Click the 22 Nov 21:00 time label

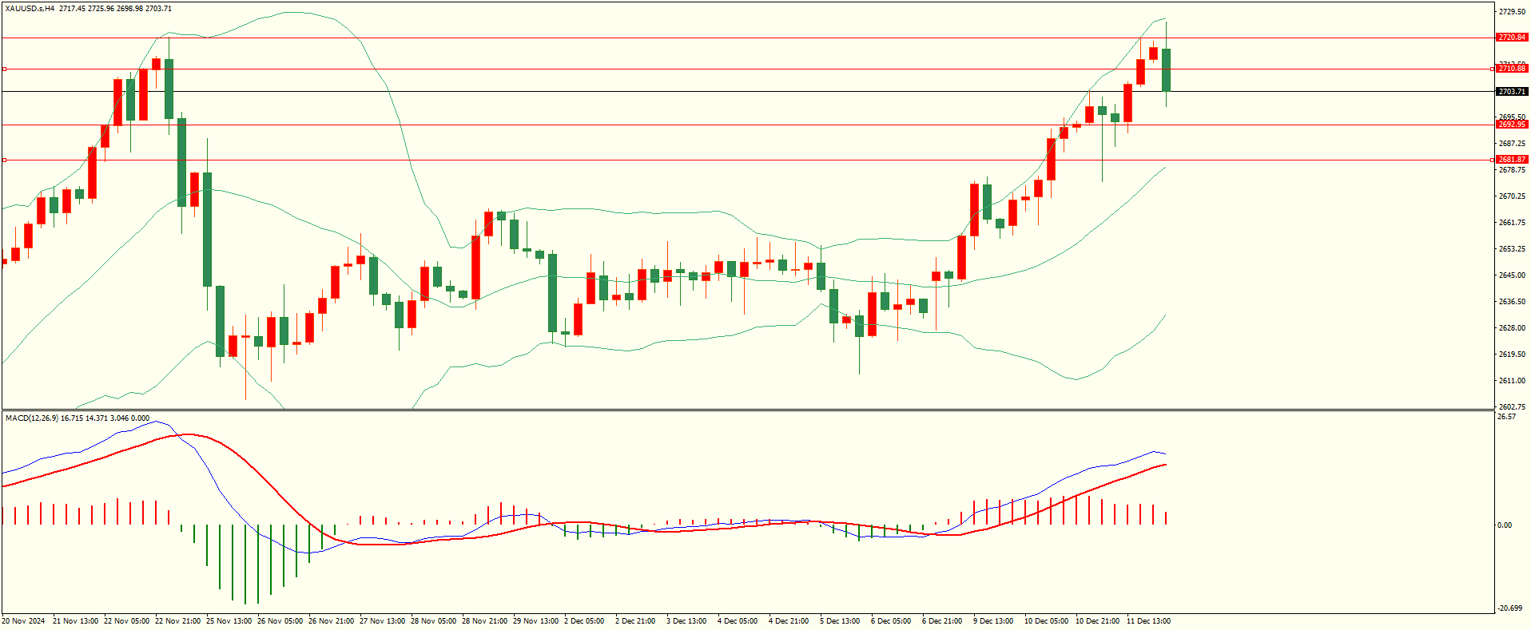tap(178, 621)
